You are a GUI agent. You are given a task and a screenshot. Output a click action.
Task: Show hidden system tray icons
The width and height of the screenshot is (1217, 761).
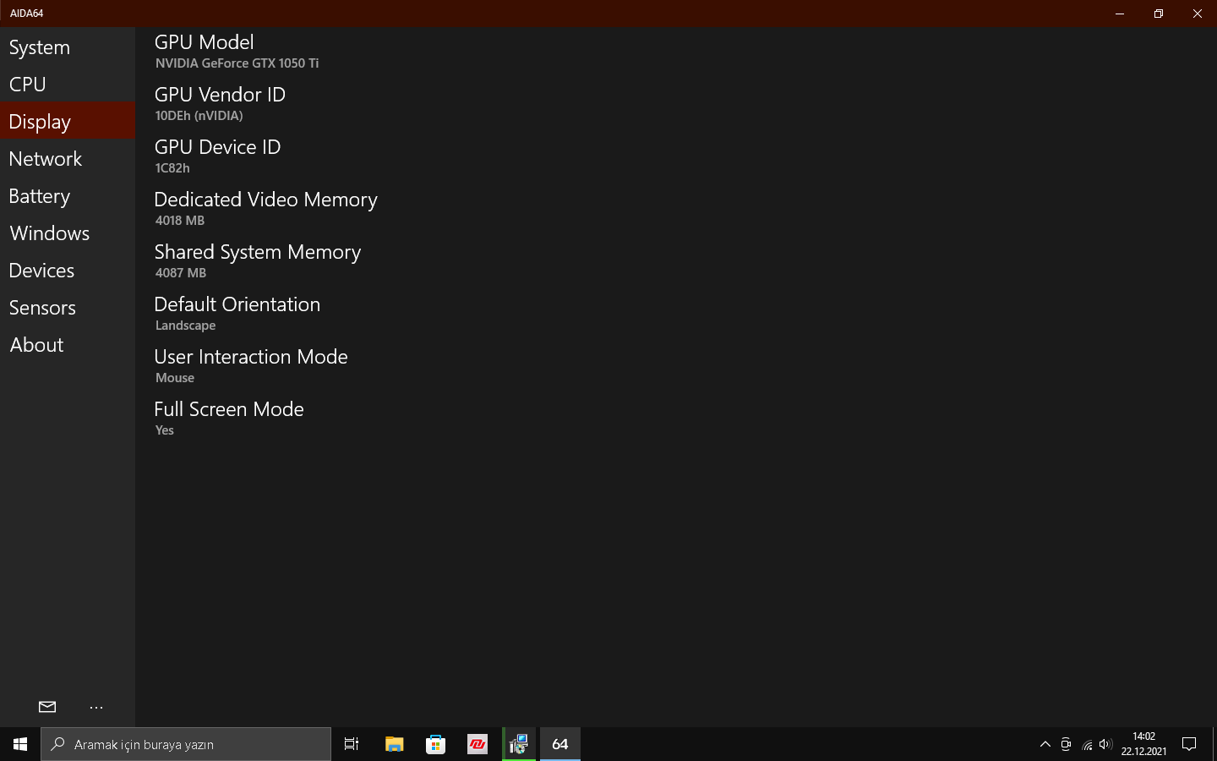[x=1045, y=744]
